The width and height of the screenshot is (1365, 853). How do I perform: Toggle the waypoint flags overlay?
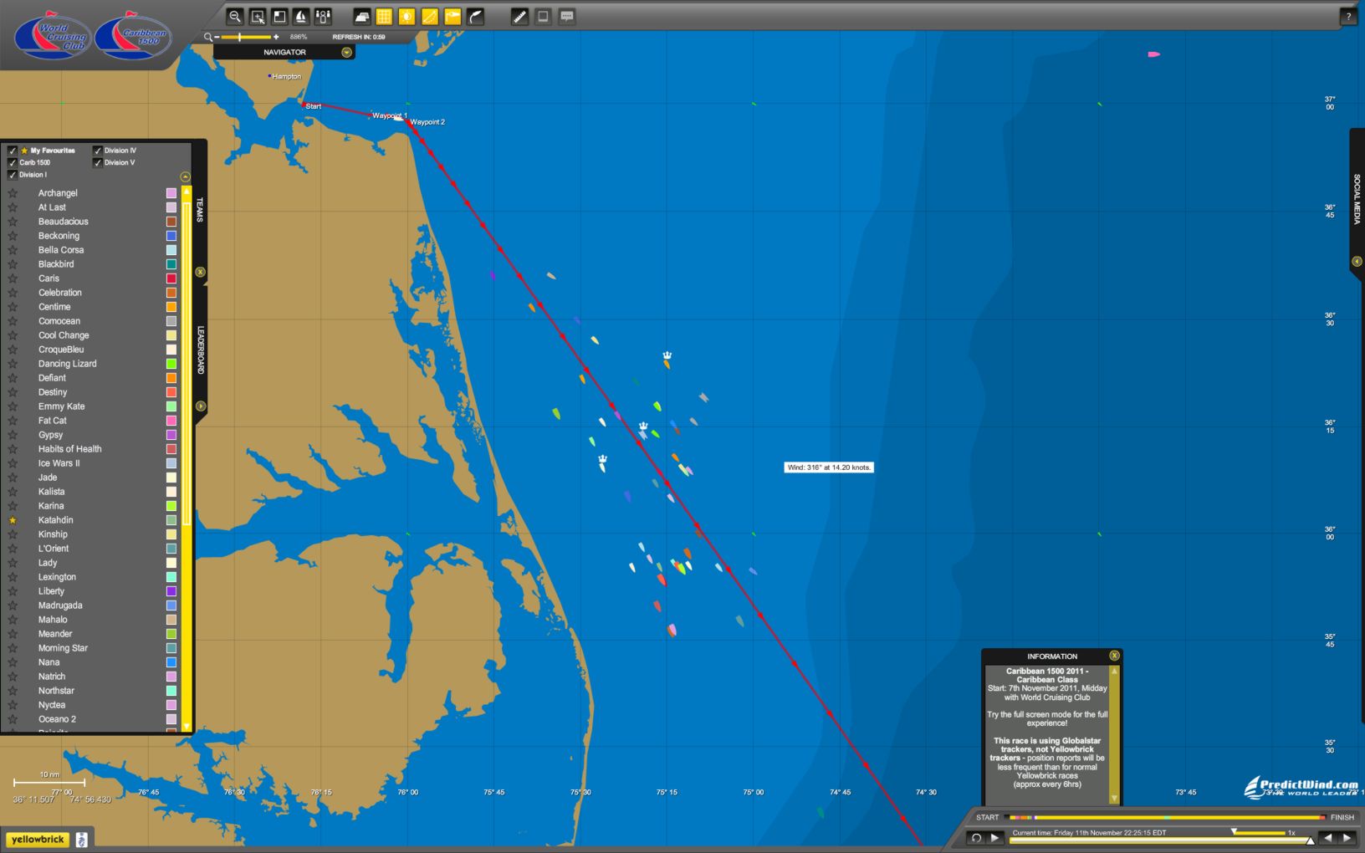pyautogui.click(x=452, y=16)
